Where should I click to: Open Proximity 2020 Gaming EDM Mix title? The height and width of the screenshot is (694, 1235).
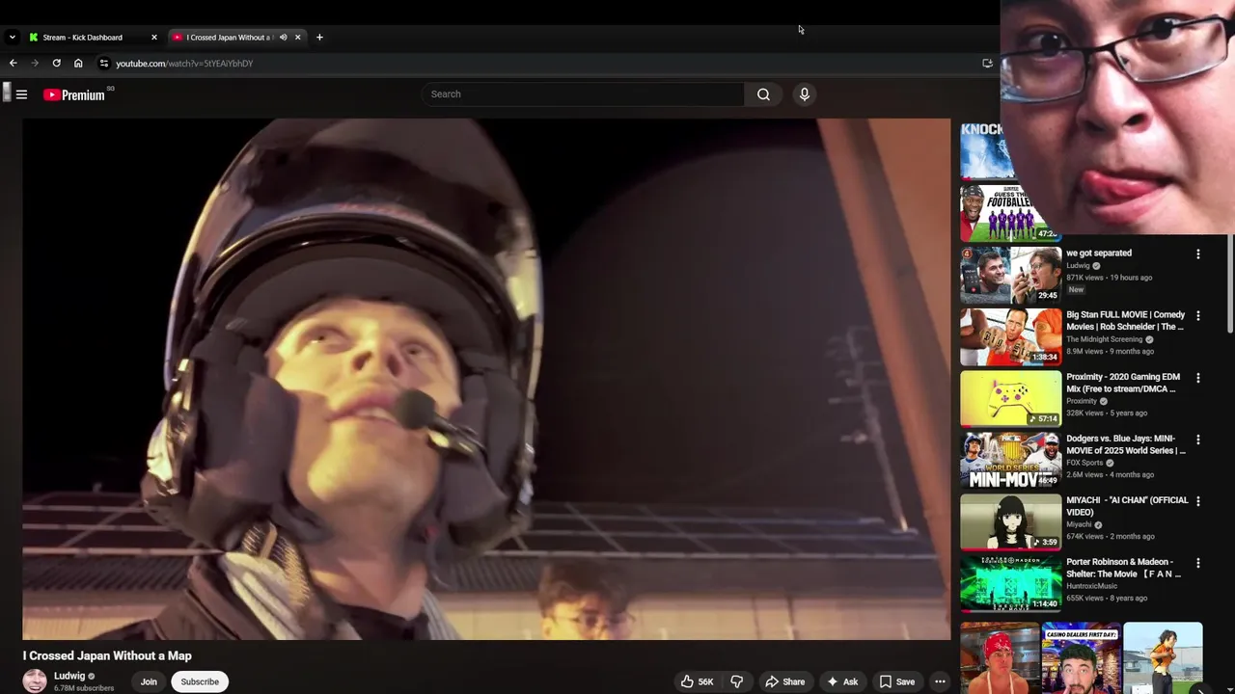pos(1123,383)
